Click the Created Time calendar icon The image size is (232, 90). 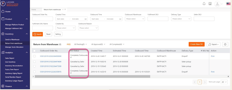[x=85, y=19]
